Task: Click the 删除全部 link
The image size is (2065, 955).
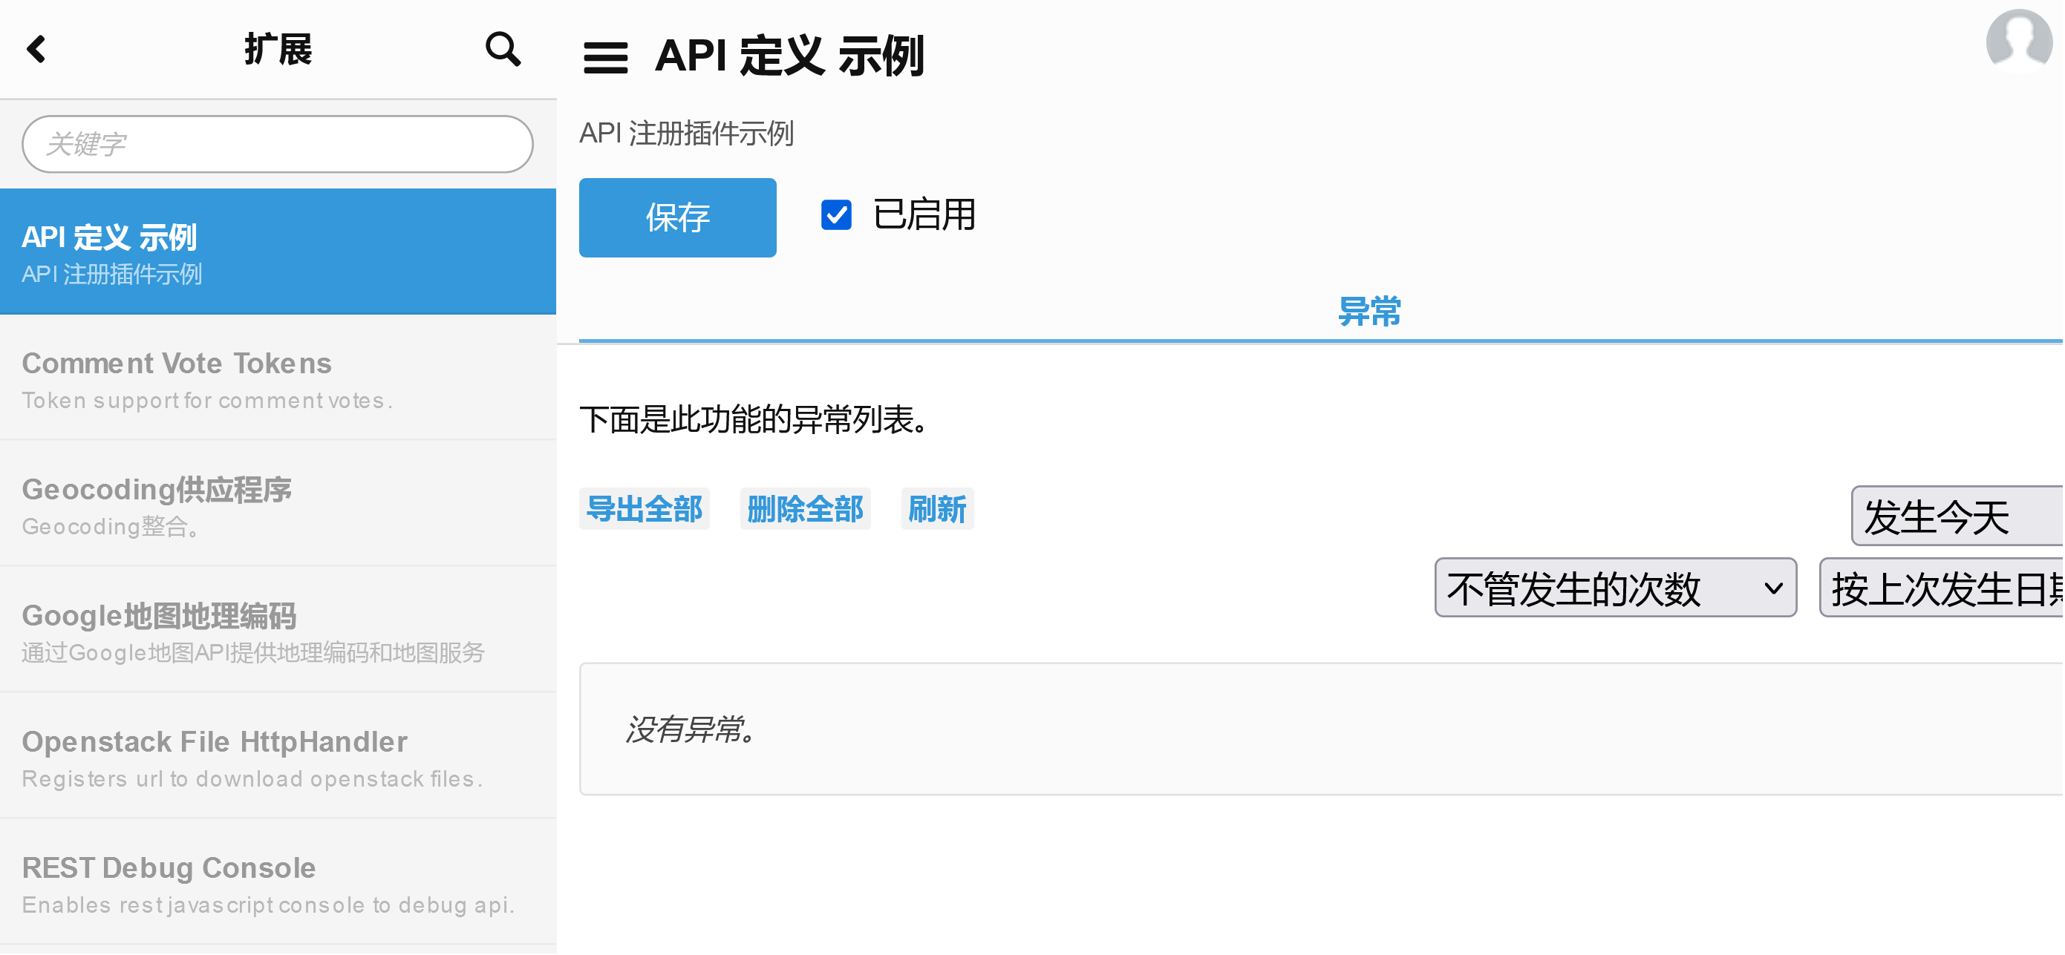Action: (x=805, y=510)
